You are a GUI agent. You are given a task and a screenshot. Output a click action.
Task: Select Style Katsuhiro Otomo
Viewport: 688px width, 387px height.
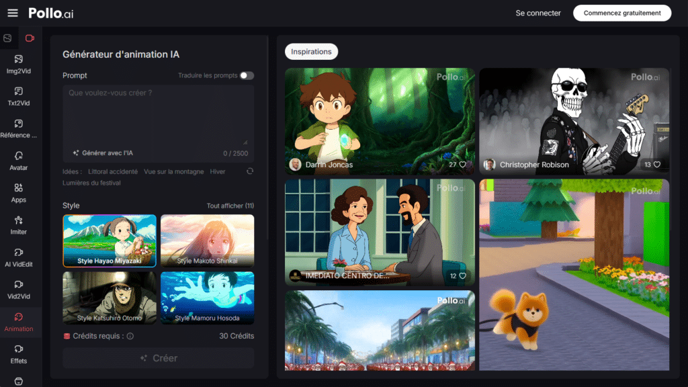pos(110,298)
